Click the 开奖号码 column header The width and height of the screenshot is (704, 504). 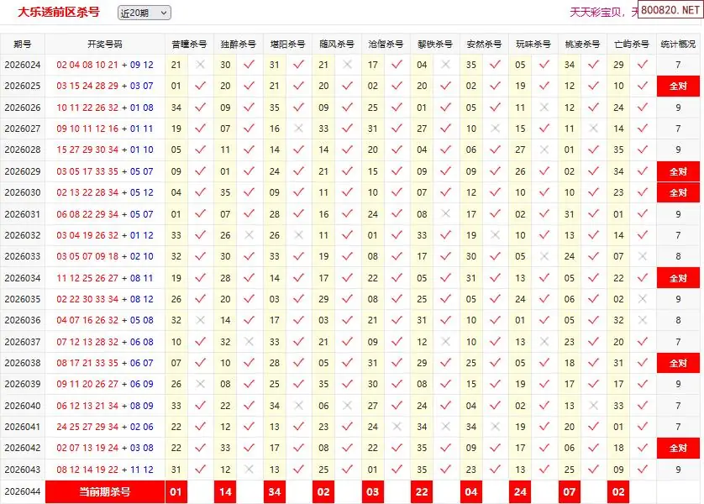coord(105,44)
